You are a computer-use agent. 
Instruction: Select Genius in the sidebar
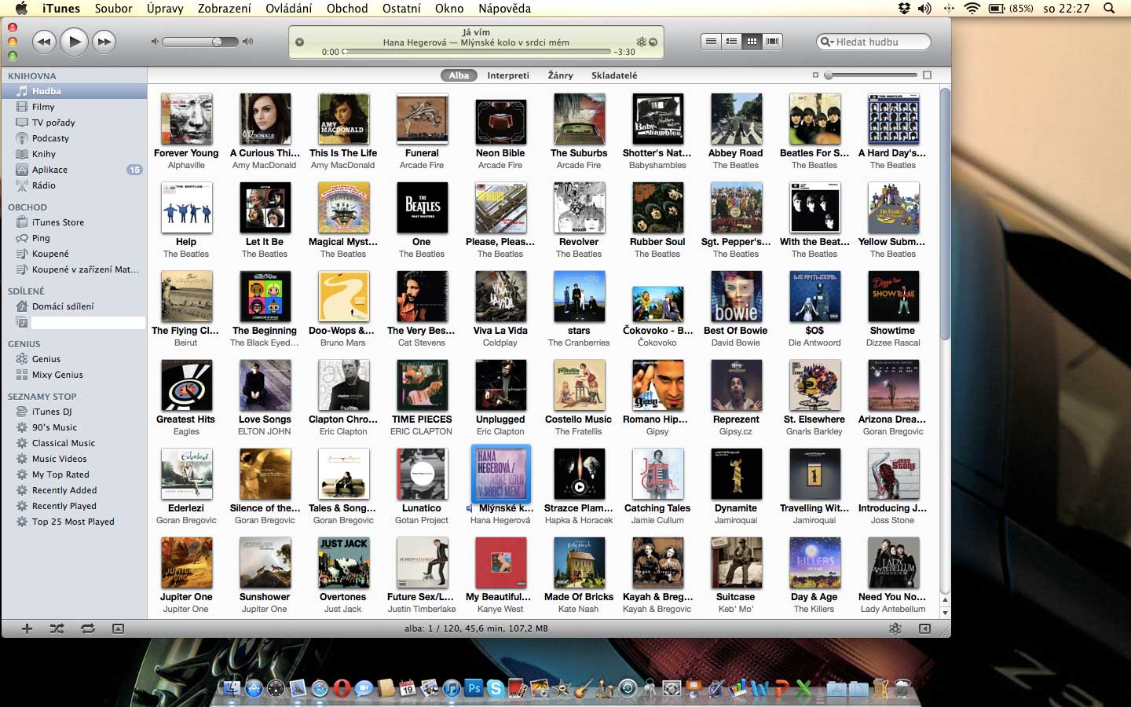coord(74,359)
